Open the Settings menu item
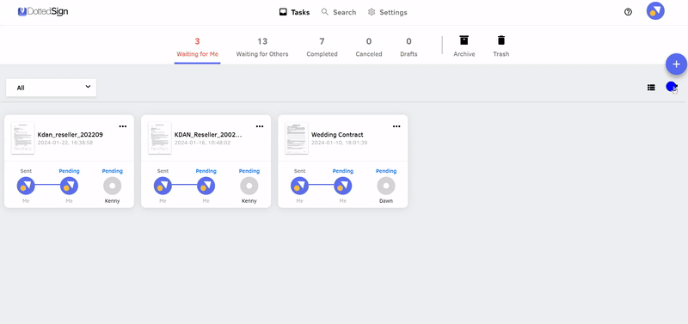 click(388, 12)
